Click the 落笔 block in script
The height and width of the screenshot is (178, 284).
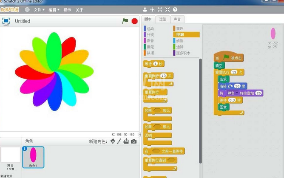coord(223,79)
